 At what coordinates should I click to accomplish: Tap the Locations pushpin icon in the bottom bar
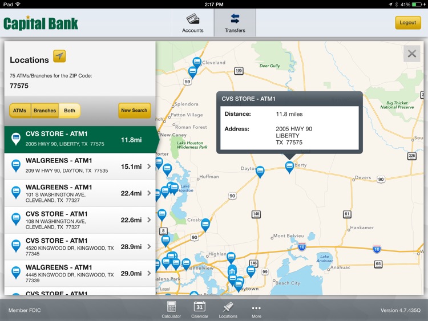point(228,310)
